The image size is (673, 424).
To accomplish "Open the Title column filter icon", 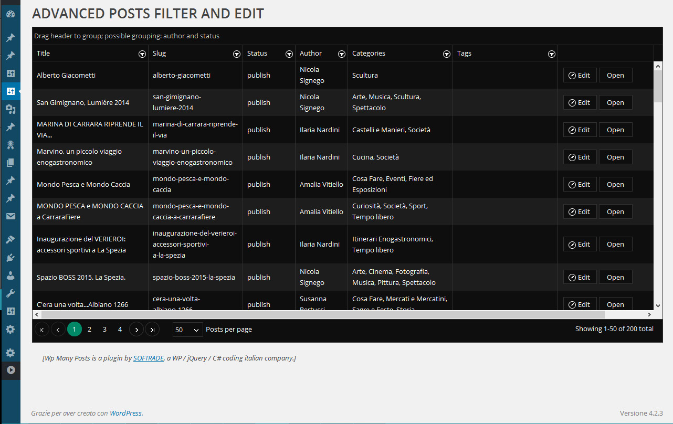I will 142,54.
